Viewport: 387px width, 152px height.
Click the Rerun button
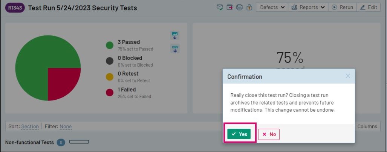point(343,8)
